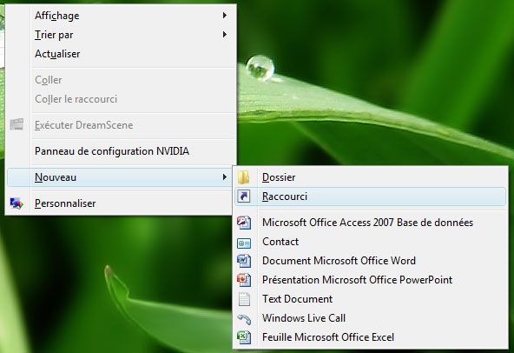Click the Word document icon

244,261
